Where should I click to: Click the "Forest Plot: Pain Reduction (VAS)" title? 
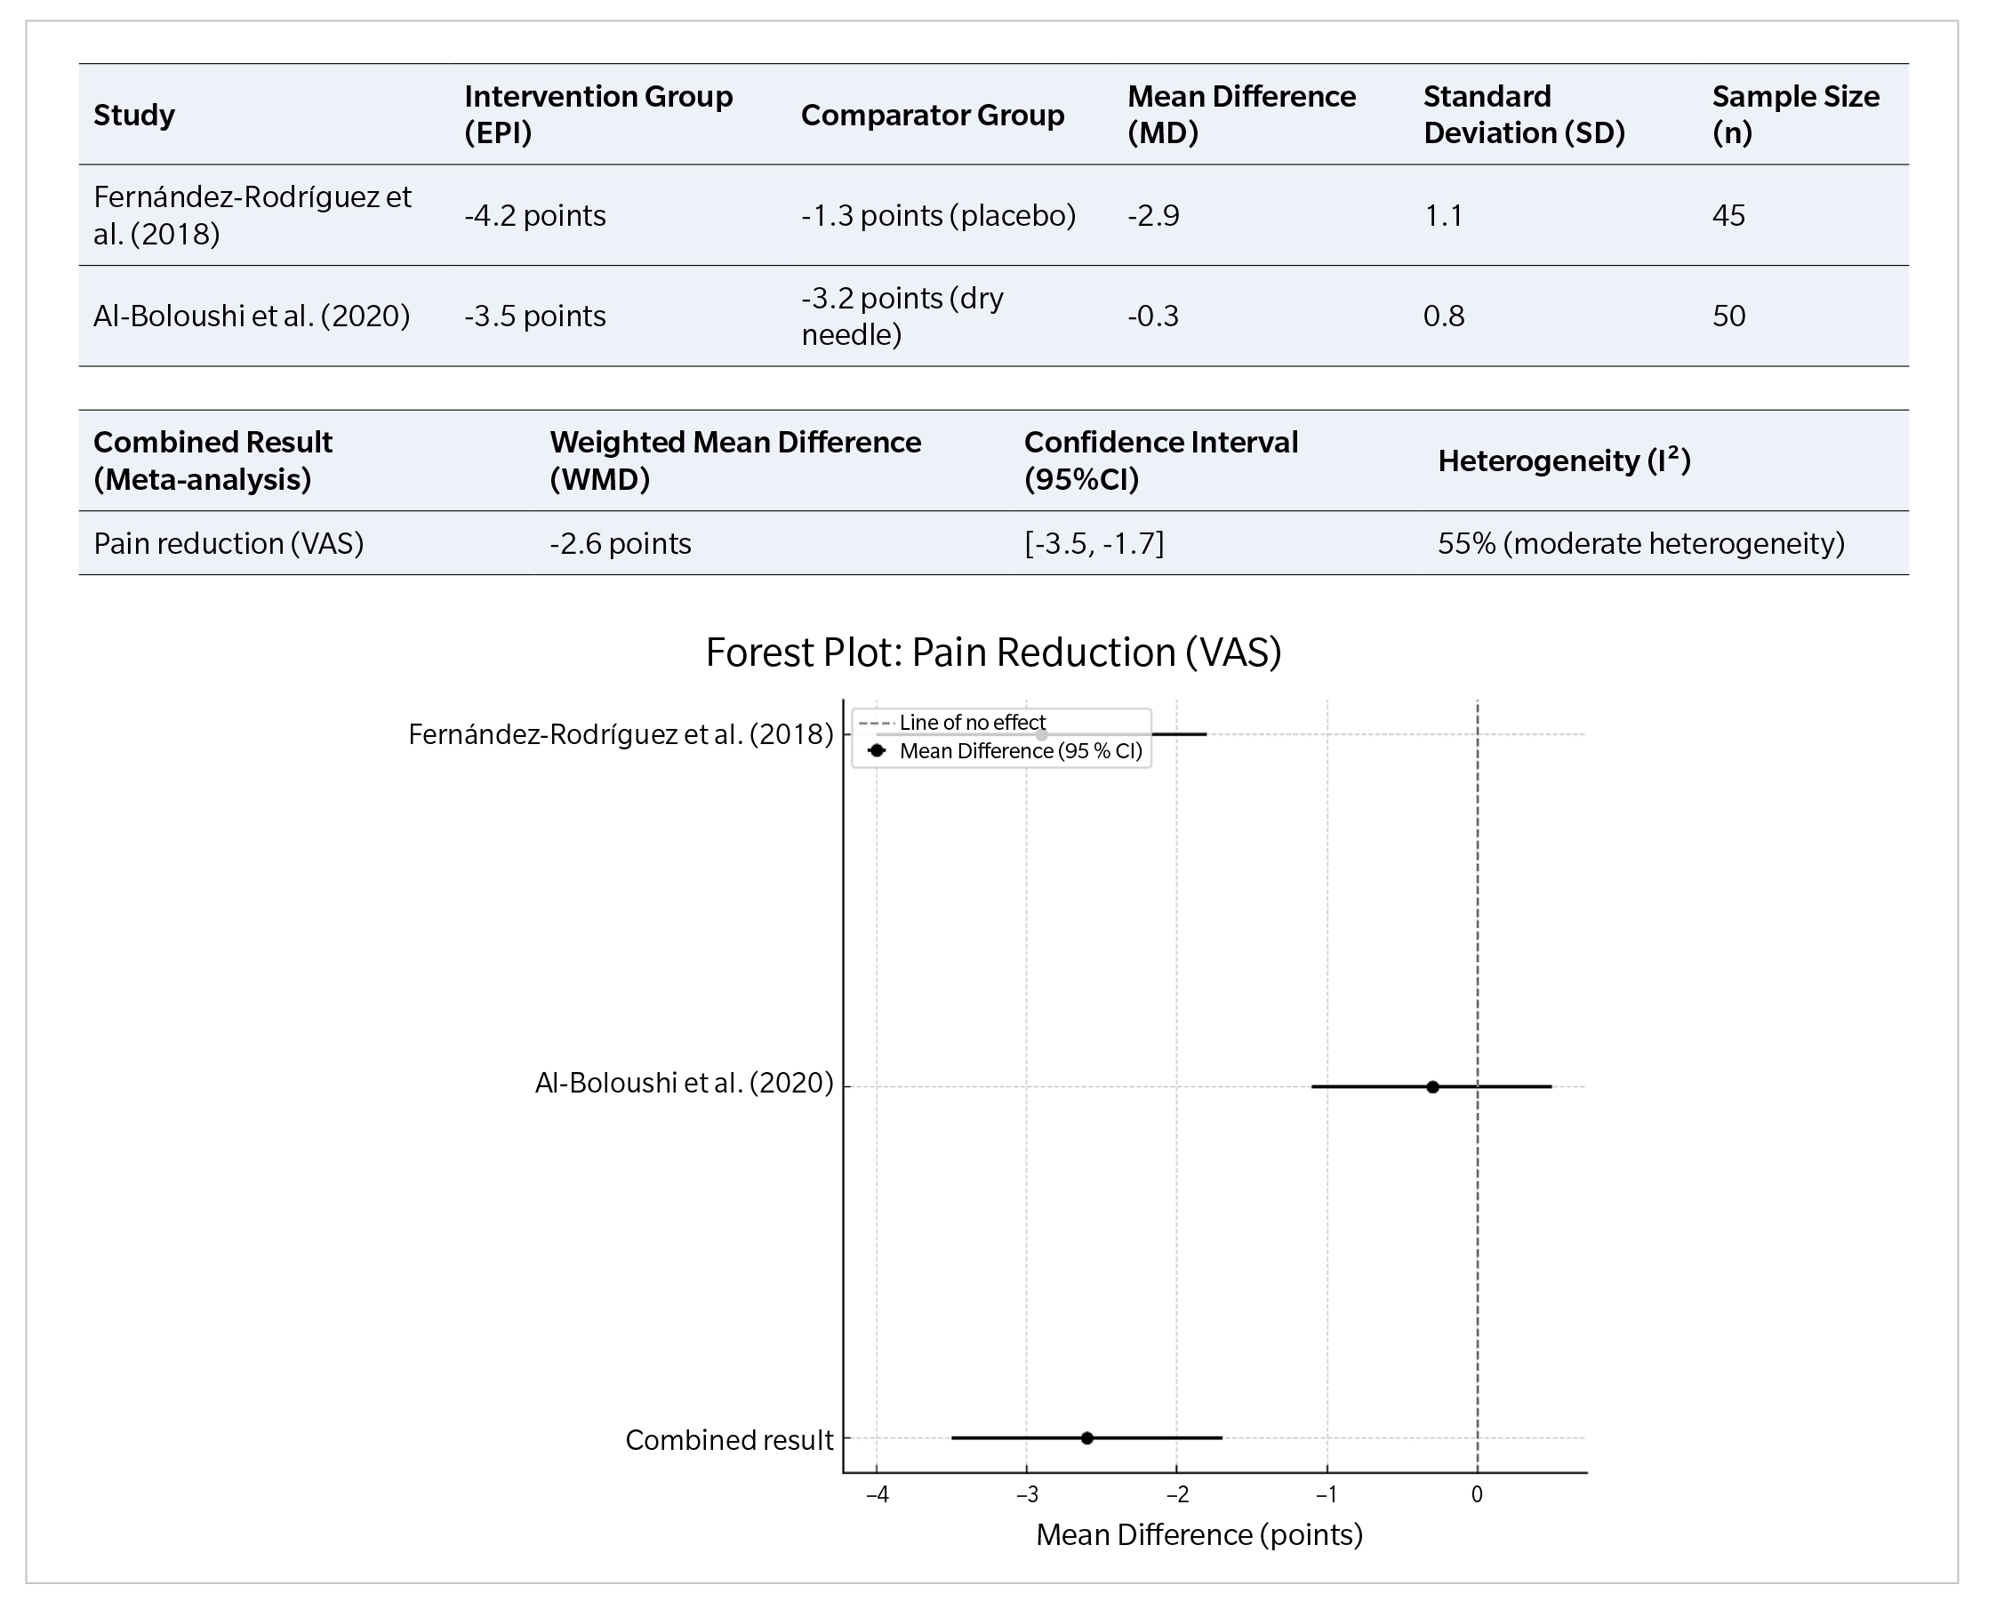[993, 652]
